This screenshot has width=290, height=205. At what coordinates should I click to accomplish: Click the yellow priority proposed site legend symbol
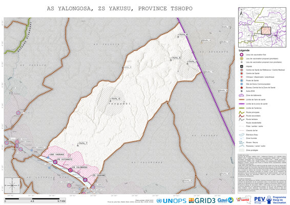point(241,58)
